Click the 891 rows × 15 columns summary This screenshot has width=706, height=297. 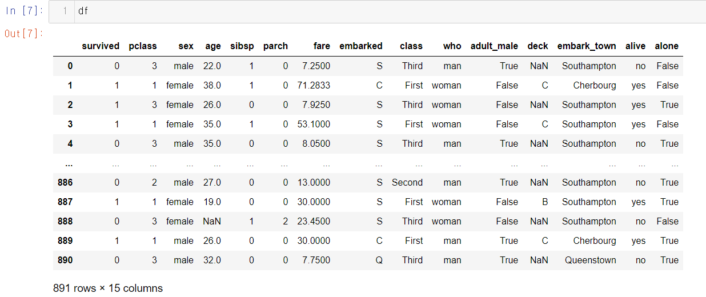click(x=108, y=288)
